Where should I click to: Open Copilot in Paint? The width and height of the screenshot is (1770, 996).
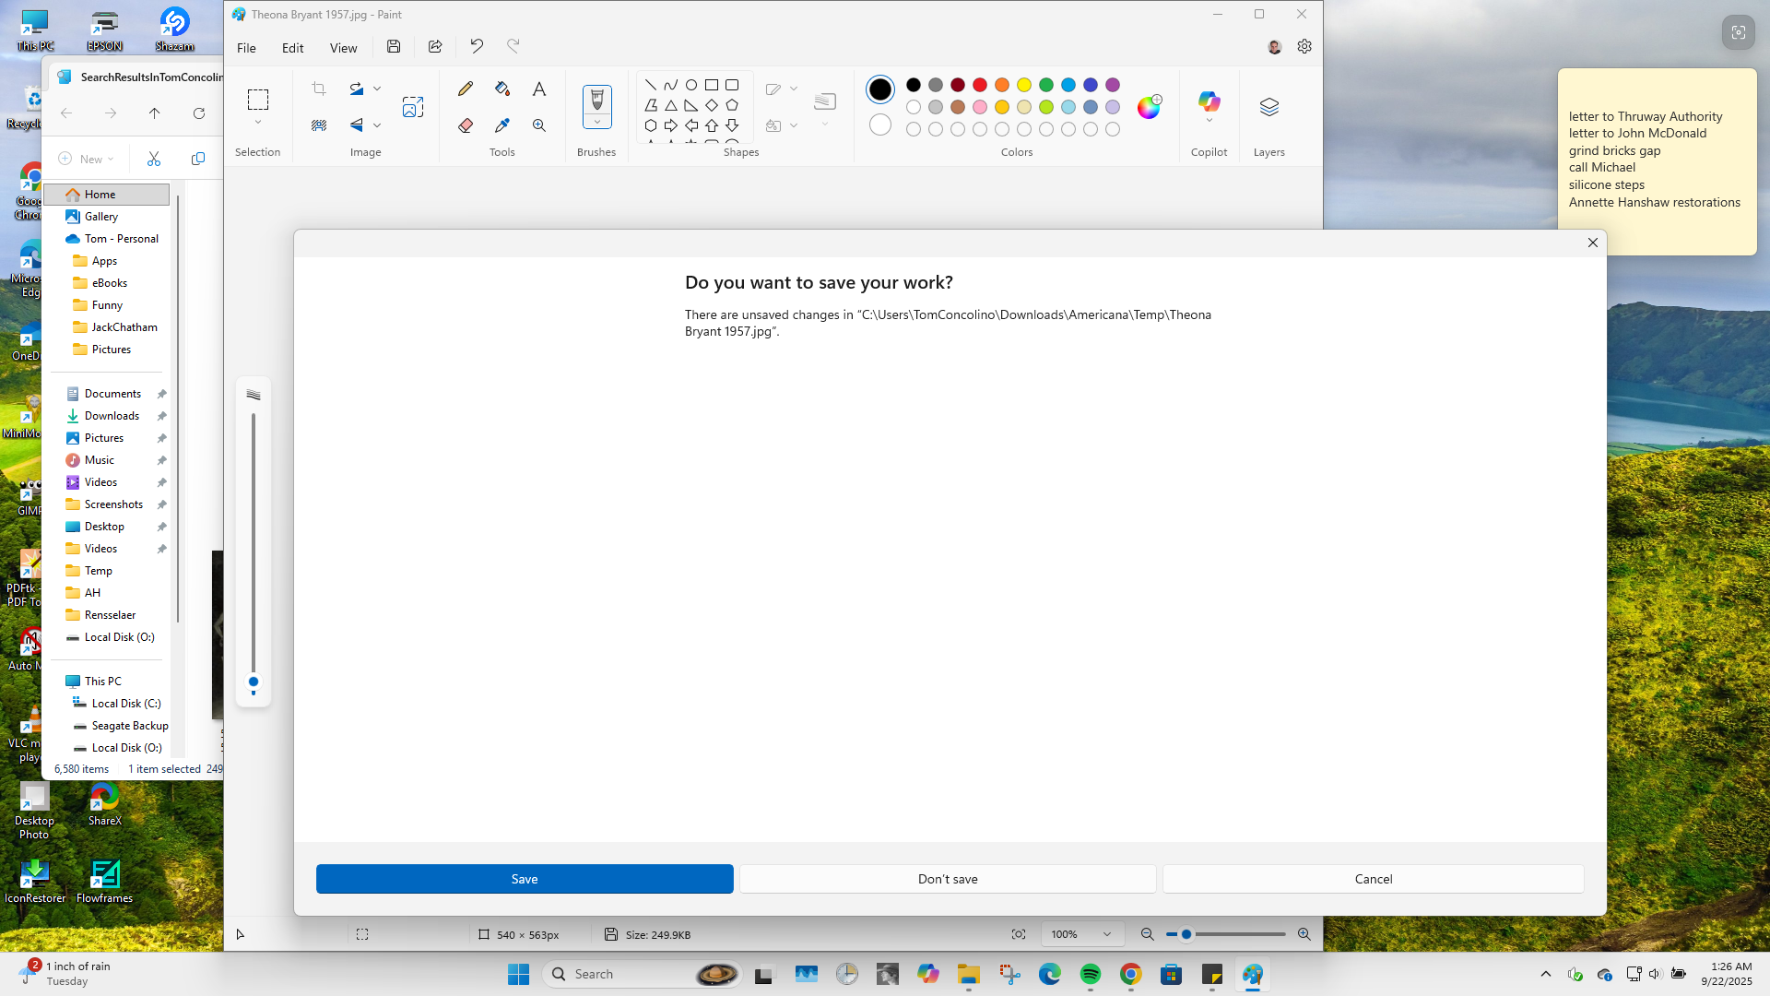[x=1209, y=103]
